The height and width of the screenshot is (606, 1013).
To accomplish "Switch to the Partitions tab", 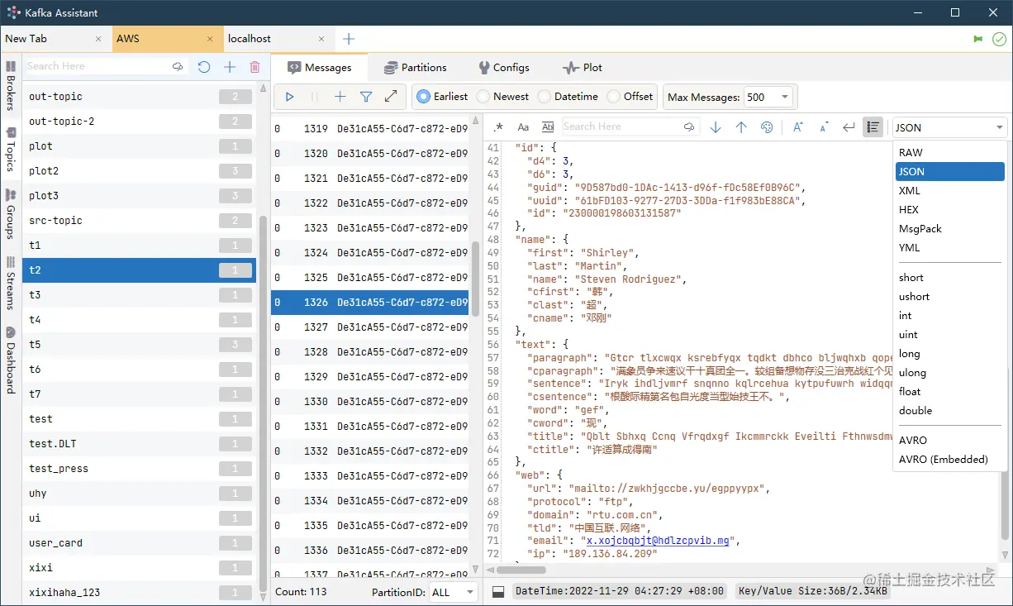I will (415, 68).
